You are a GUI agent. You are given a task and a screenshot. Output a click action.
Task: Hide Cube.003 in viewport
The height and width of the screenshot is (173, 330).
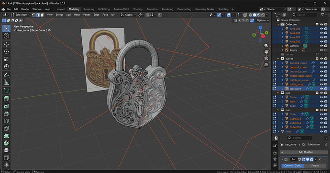(x=321, y=119)
